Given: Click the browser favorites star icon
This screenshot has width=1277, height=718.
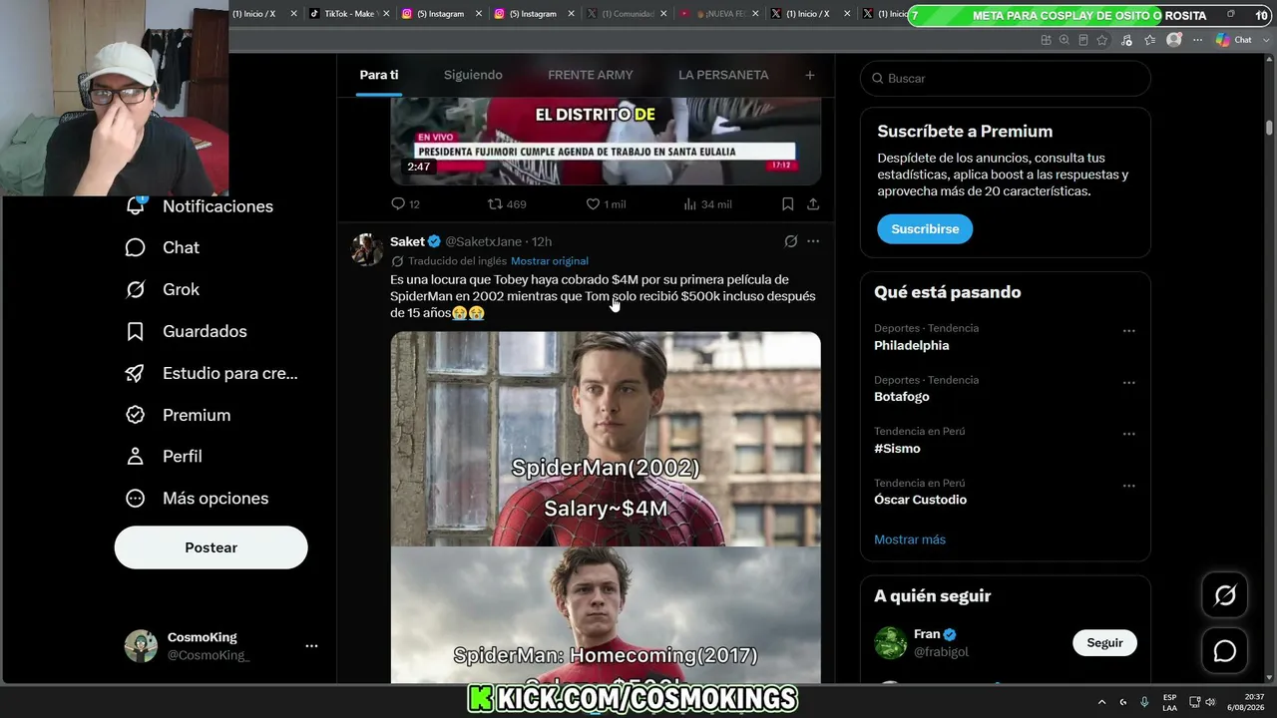Looking at the screenshot, I should 1102,40.
